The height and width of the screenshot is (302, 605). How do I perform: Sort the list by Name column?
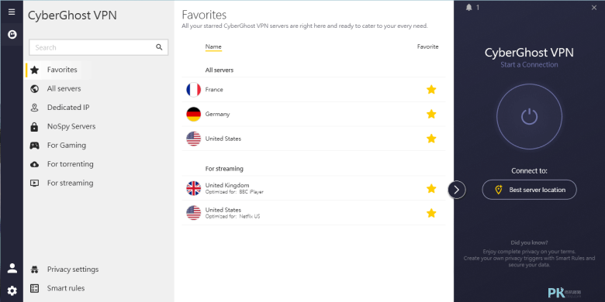click(x=213, y=47)
